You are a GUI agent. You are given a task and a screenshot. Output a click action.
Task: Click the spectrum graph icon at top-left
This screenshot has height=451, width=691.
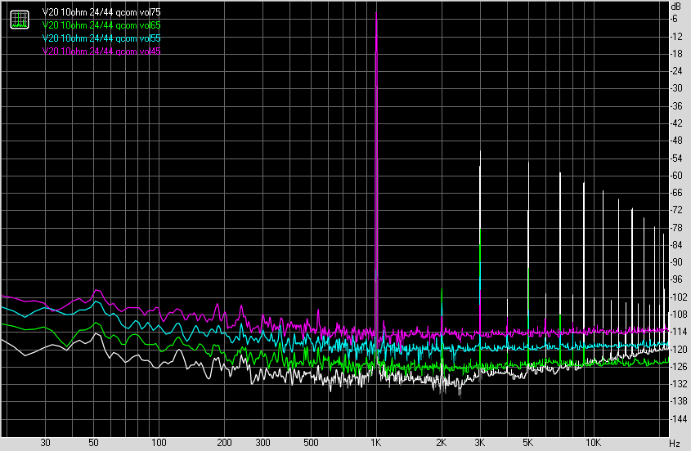click(20, 20)
